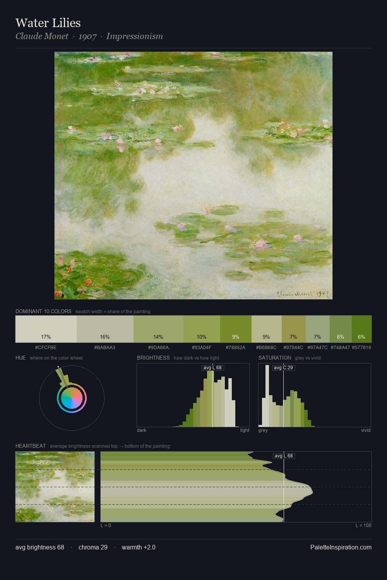Click the main Water Lilies painting image
Image resolution: width=387 pixels, height=580 pixels.
pyautogui.click(x=193, y=176)
